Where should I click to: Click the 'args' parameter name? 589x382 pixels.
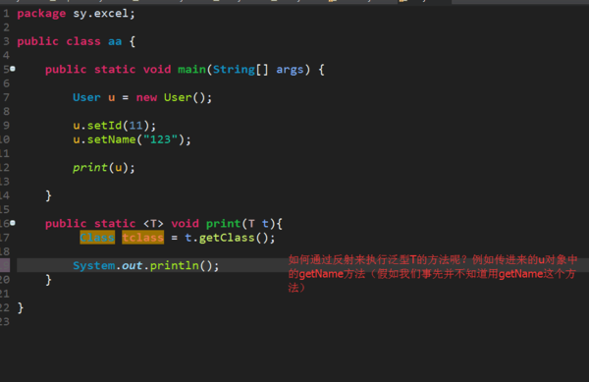click(290, 70)
